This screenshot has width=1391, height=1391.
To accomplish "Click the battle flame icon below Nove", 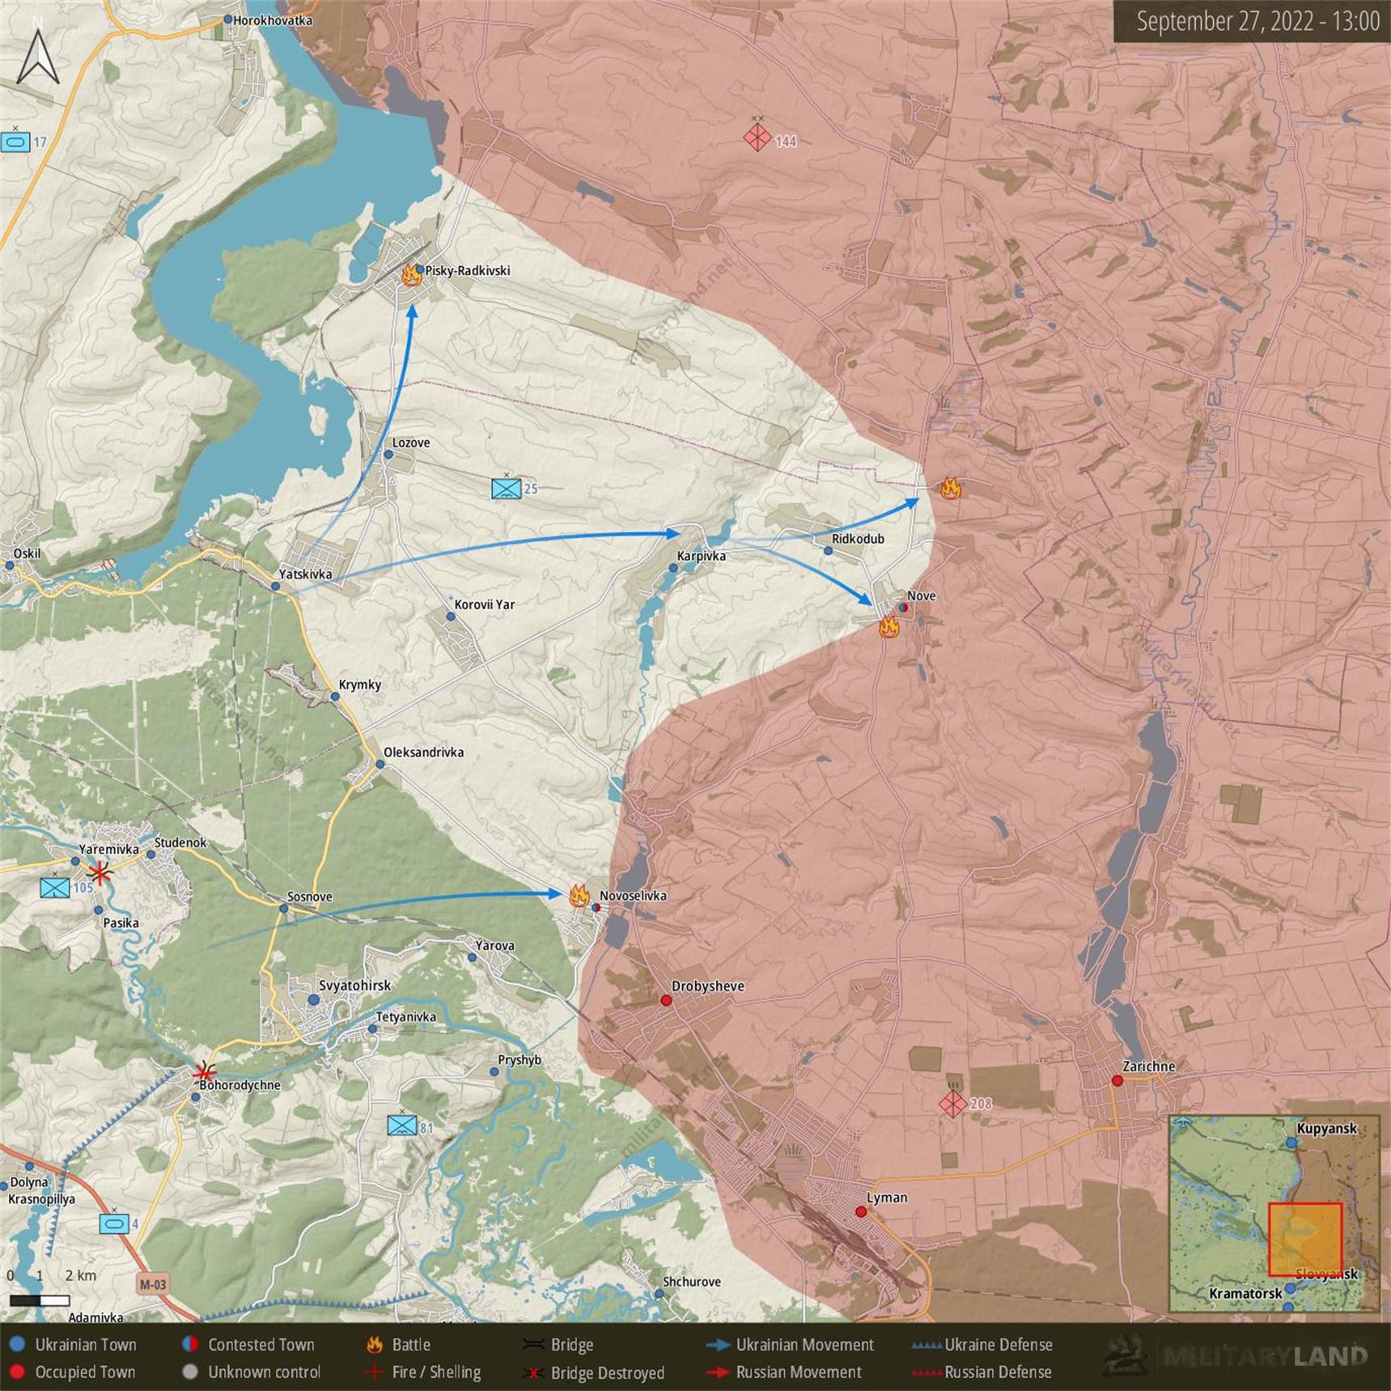I will pos(889,627).
